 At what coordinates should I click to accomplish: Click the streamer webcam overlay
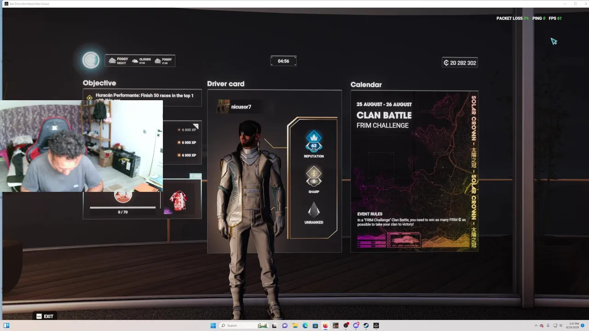(x=81, y=146)
